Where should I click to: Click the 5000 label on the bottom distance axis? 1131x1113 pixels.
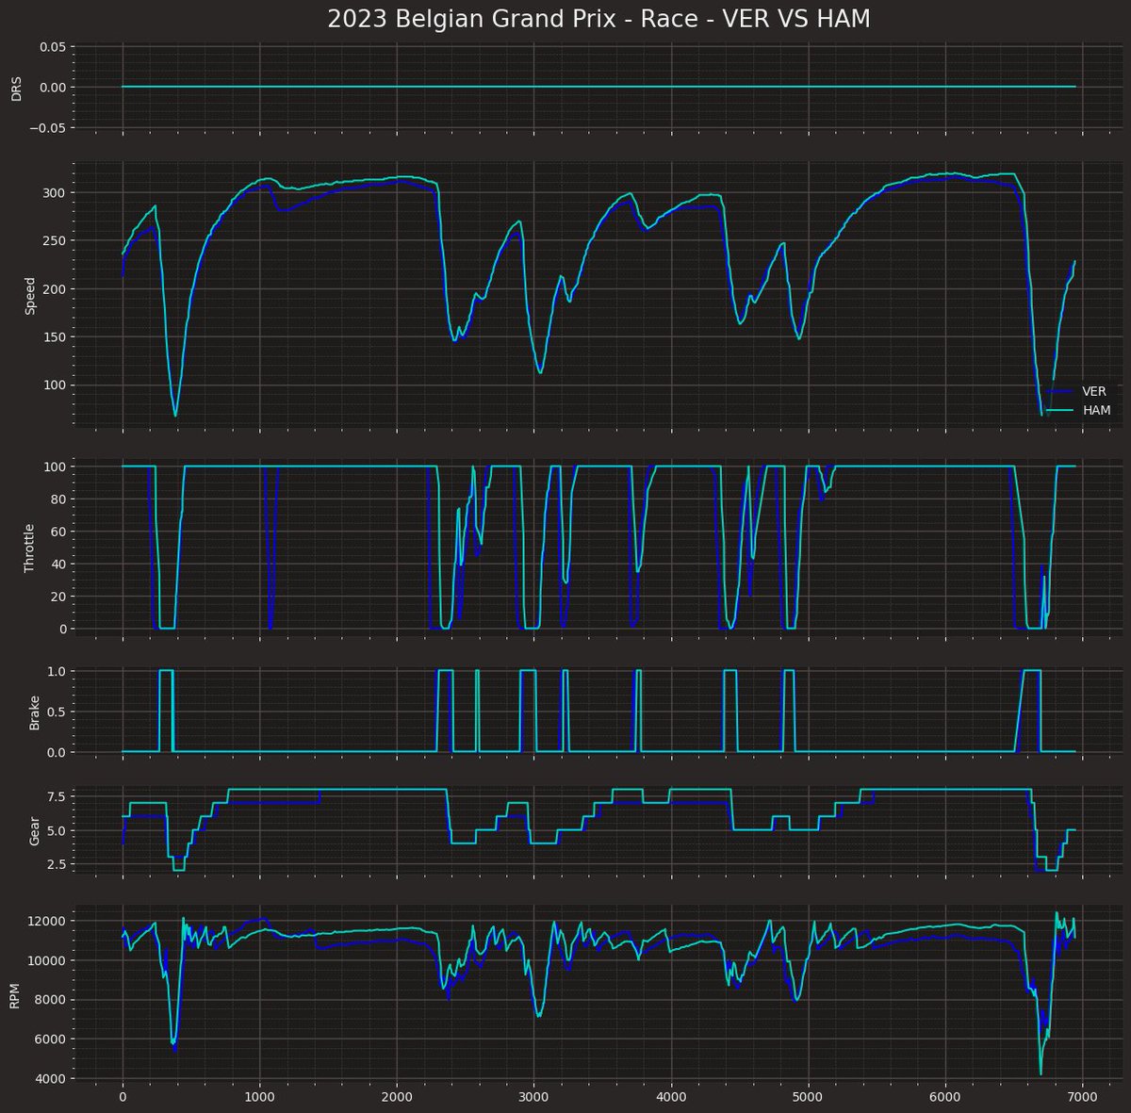coord(809,1097)
